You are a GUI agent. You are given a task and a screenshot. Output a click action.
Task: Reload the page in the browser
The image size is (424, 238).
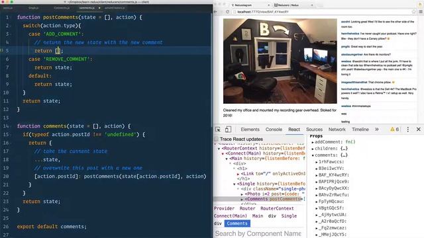[227, 12]
